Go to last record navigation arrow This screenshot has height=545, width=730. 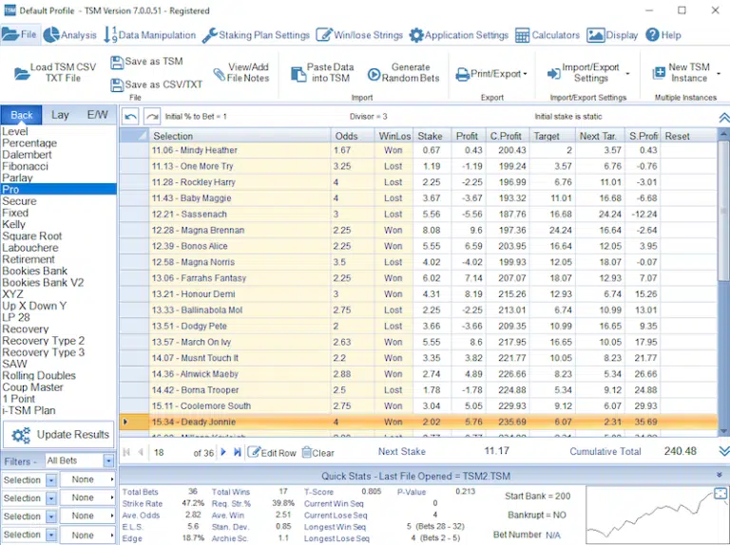(238, 452)
